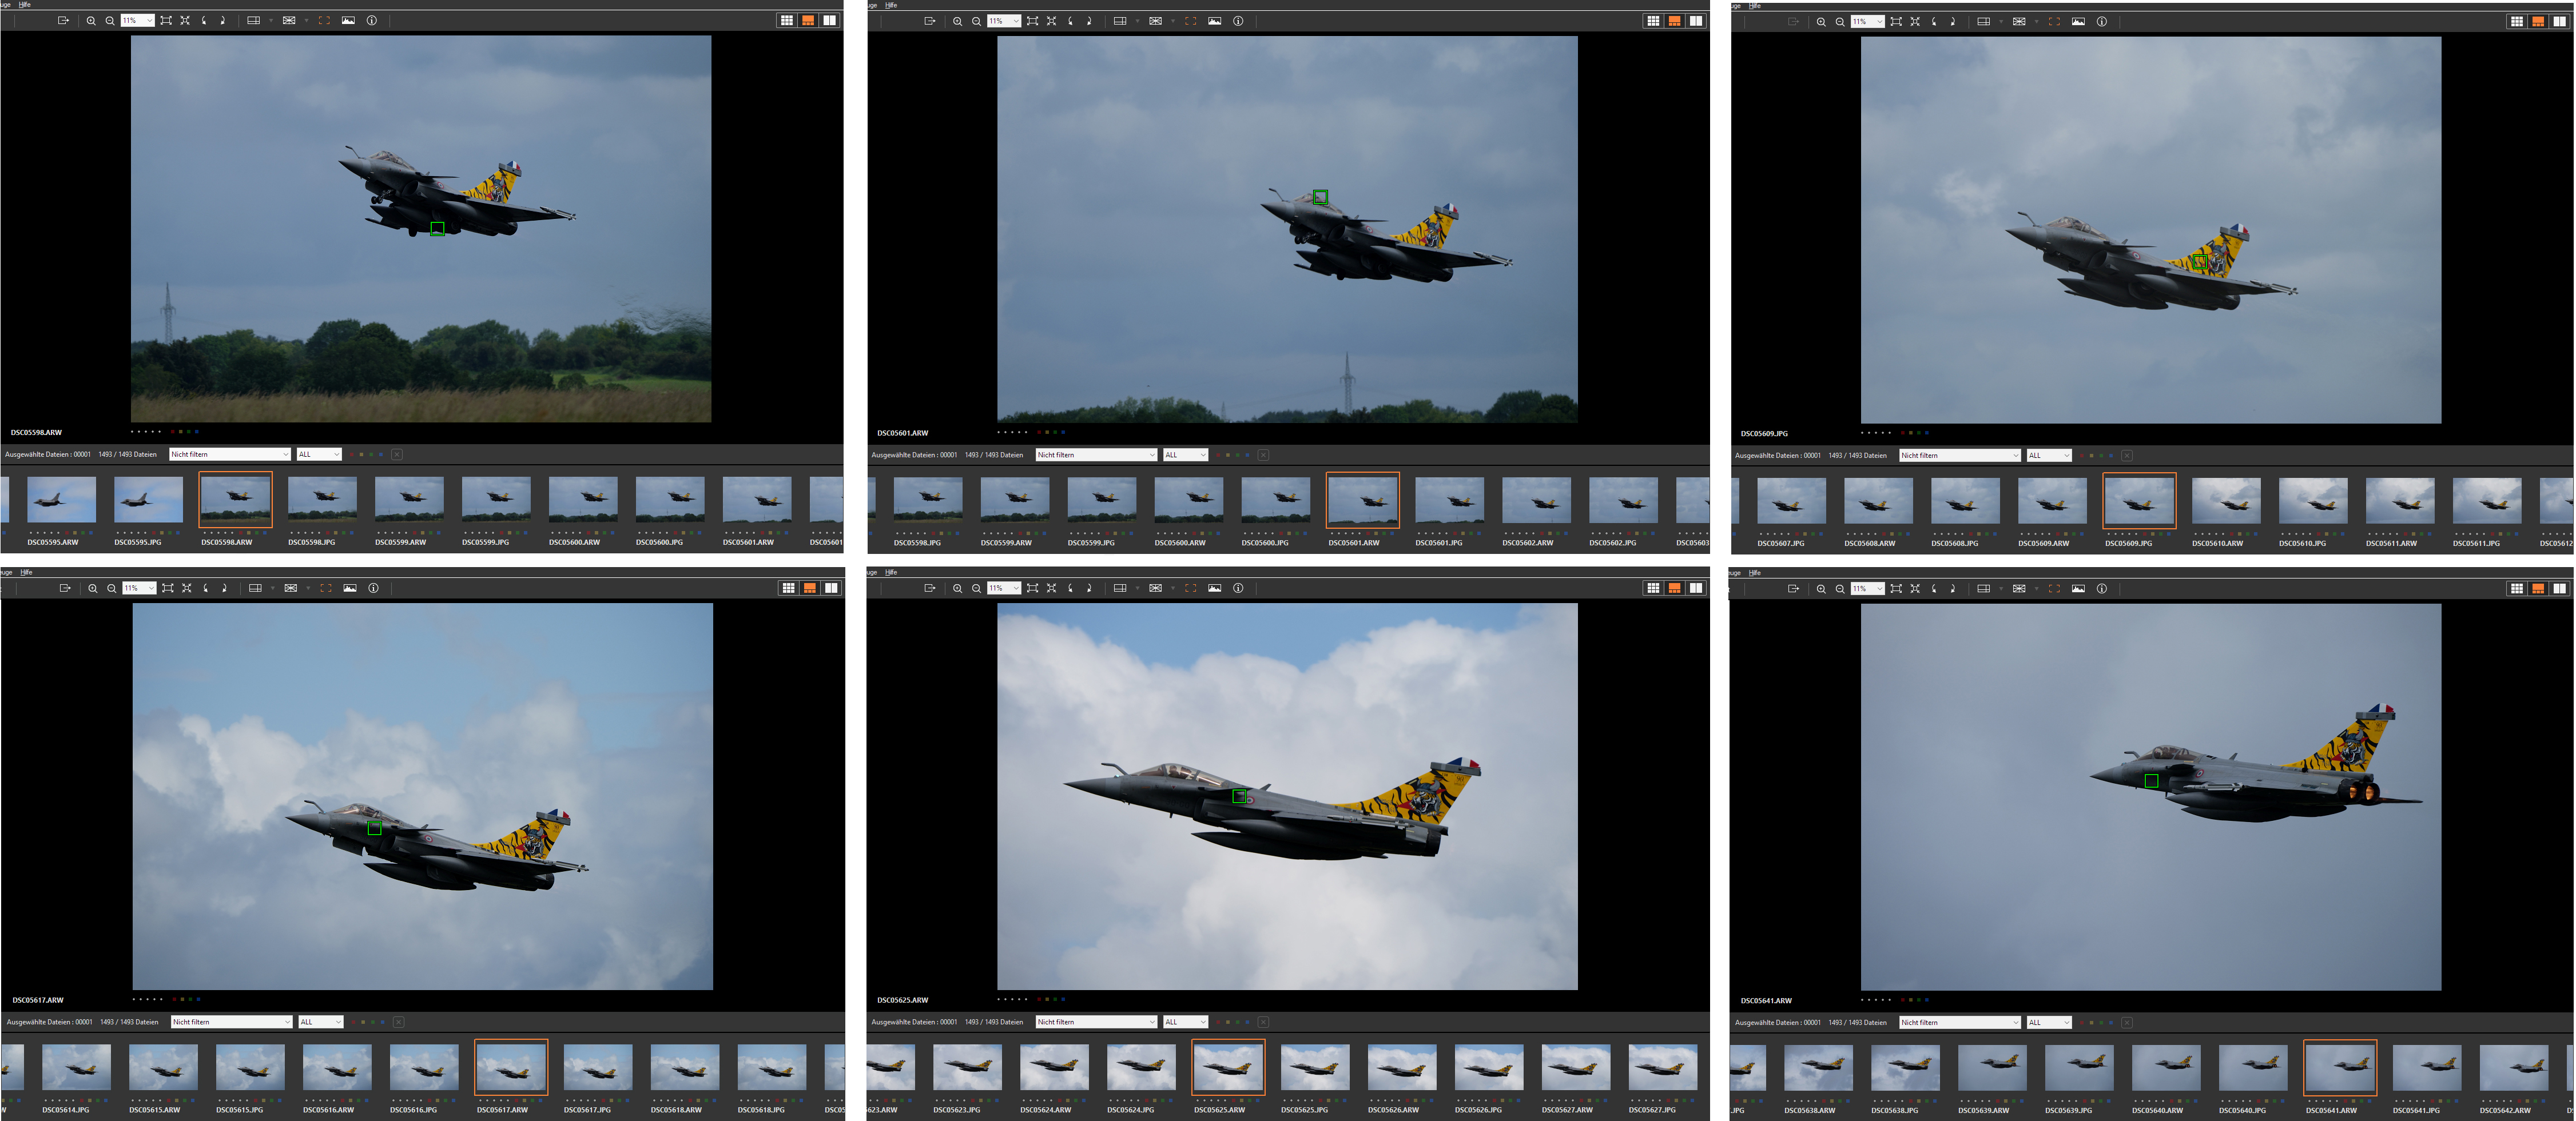The height and width of the screenshot is (1121, 2576).
Task: Fit-to-window icon in the DSC05598.ARW window toolbar
Action: click(166, 20)
